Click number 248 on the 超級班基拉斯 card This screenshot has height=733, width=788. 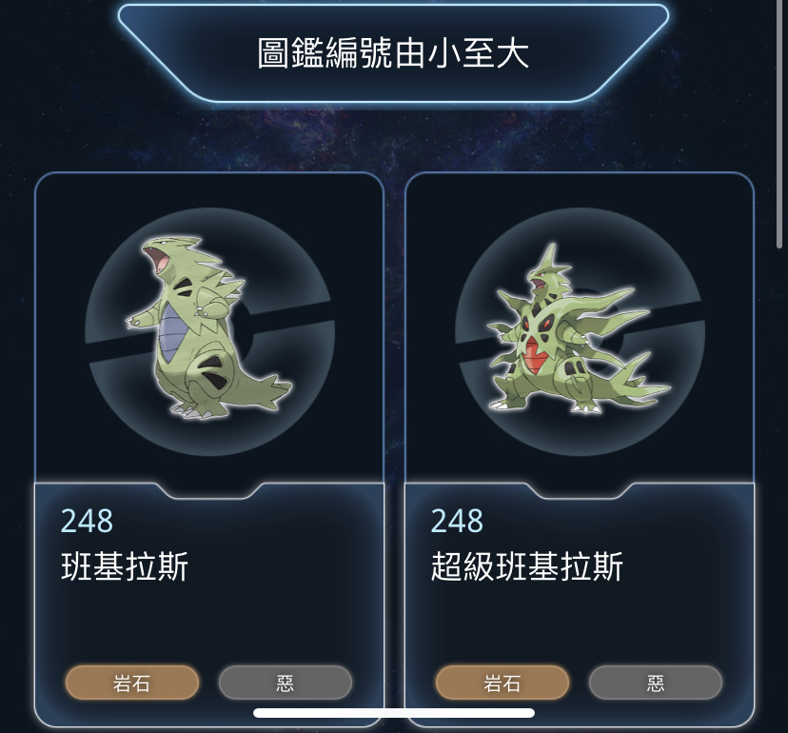pos(457,521)
